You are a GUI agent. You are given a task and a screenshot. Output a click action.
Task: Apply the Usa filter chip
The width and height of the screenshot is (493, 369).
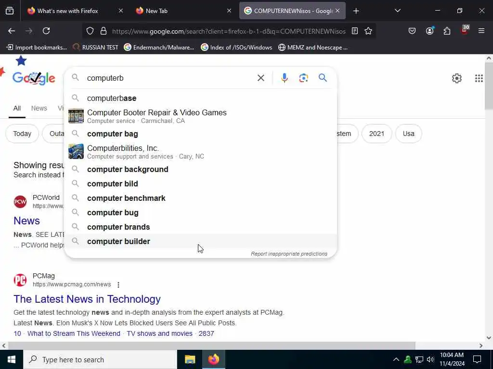(408, 134)
